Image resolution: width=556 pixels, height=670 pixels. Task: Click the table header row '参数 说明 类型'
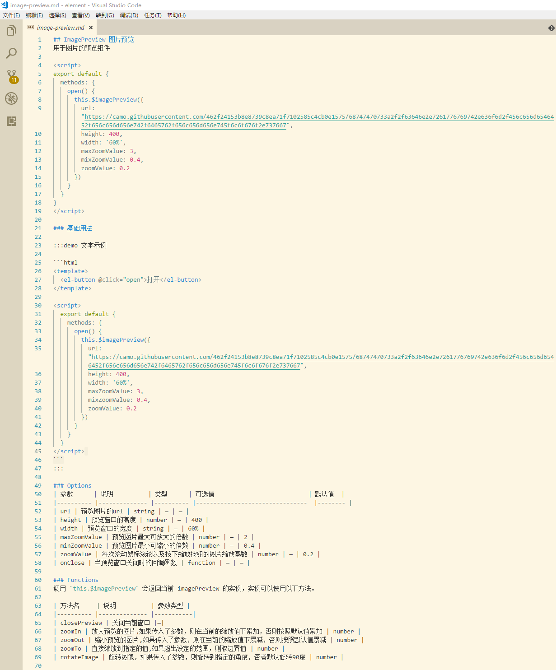tap(199, 494)
